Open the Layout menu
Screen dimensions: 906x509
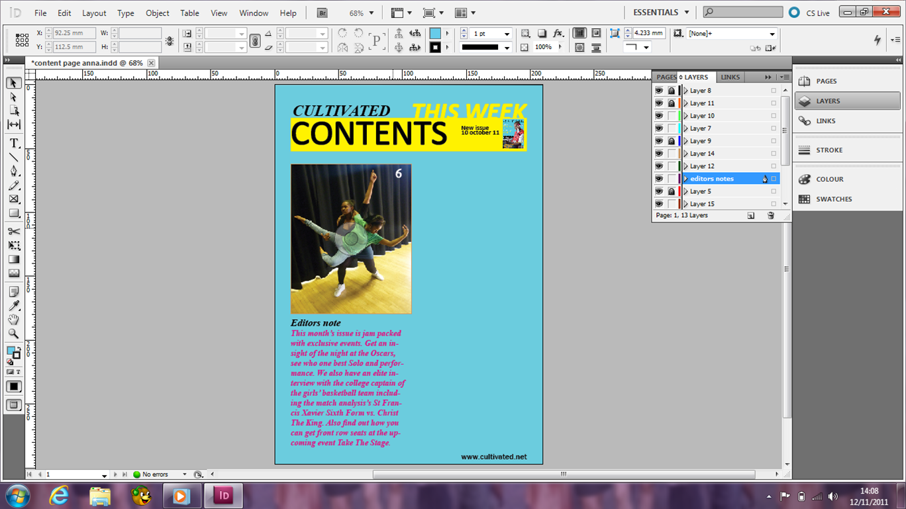(x=94, y=13)
